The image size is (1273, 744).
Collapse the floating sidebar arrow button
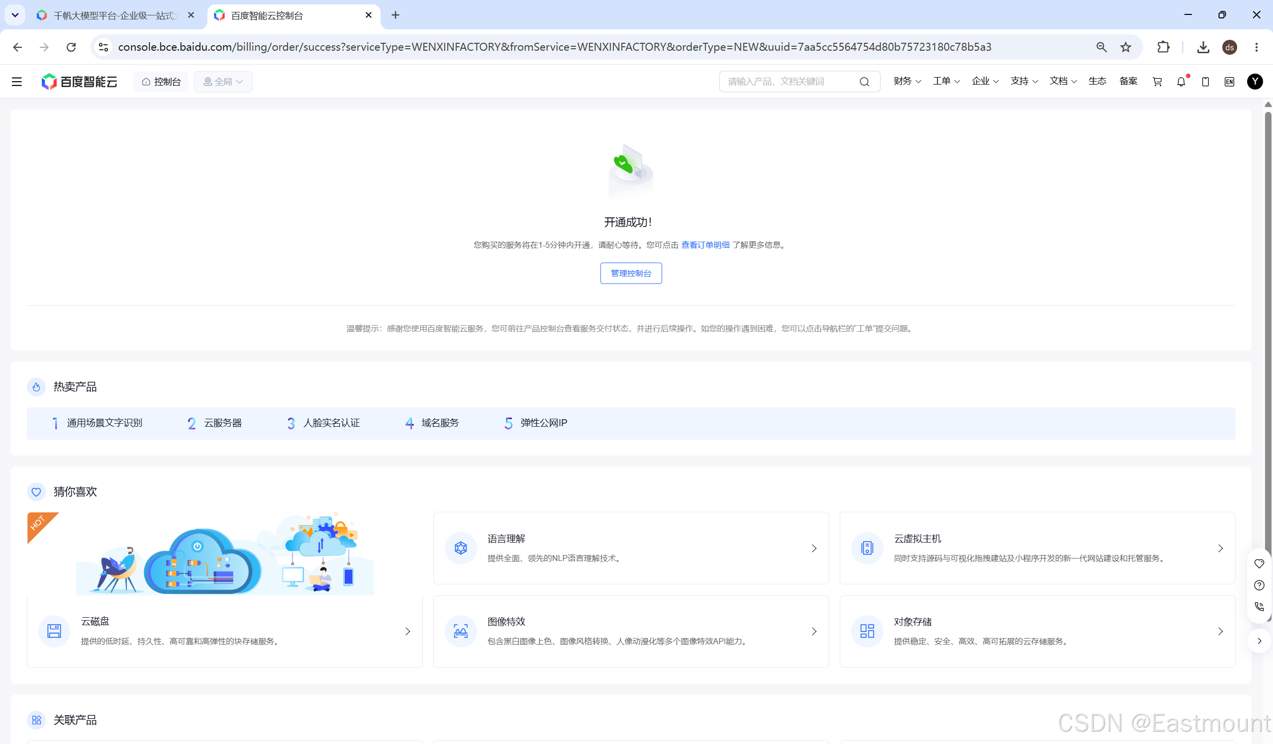(x=1260, y=641)
